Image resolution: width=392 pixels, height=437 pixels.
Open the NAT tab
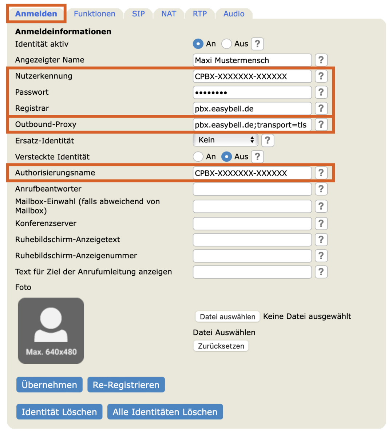pyautogui.click(x=169, y=14)
